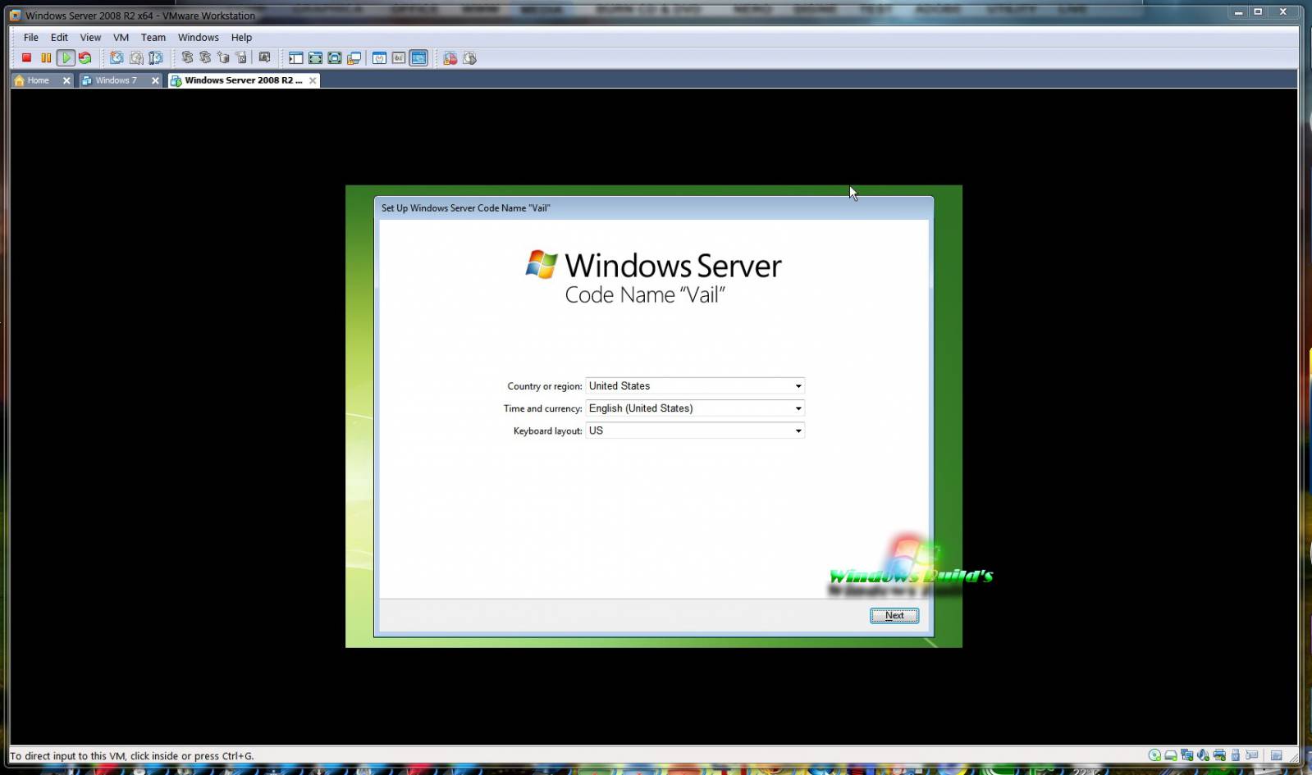
Task: Close the Home tab
Action: click(66, 80)
